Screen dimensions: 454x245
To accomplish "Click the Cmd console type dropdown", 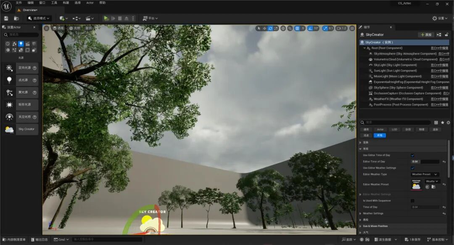I will (61, 240).
